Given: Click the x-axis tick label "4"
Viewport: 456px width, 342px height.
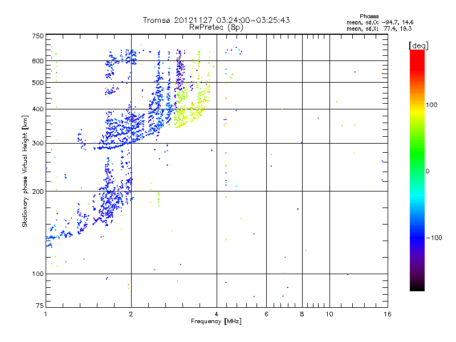Looking at the screenshot, I should pyautogui.click(x=217, y=314).
